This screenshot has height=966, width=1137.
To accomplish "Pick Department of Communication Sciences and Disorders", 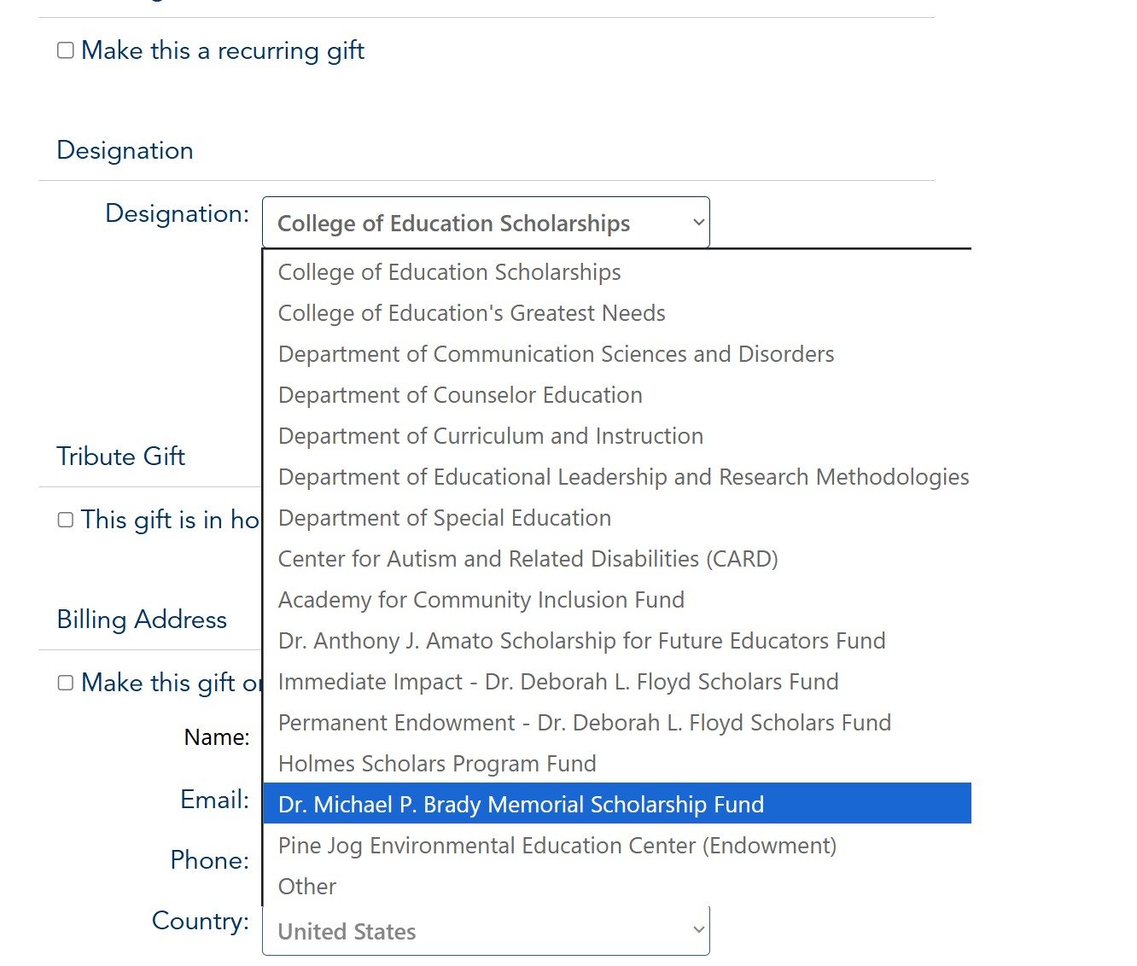I will pos(557,354).
